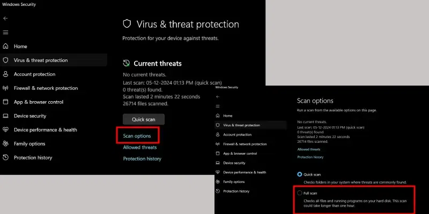The image size is (429, 214).
Task: Open Allowed threats link under Quick scan button
Action: click(140, 148)
